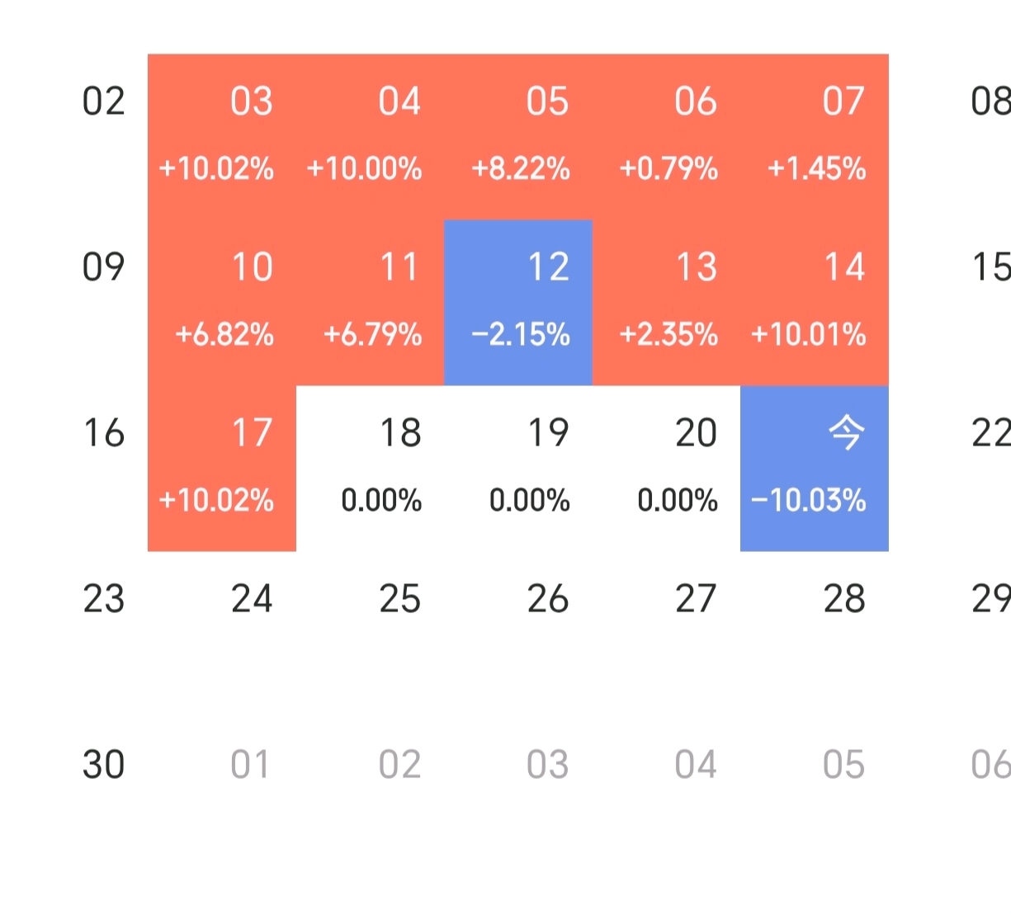
Task: Click day 11 with +6.79%
Action: 370,302
